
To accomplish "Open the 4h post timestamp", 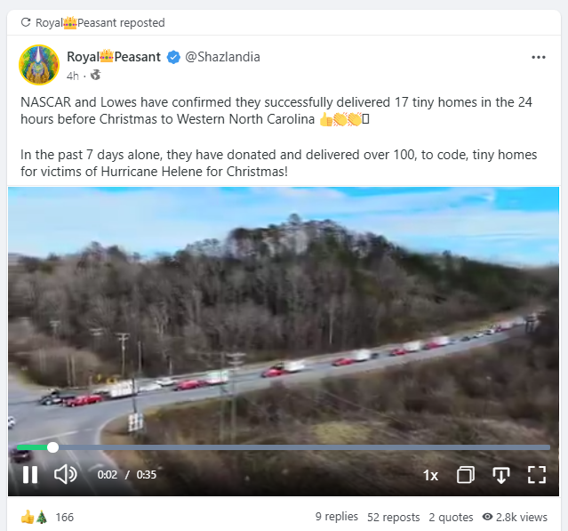I will tap(73, 76).
